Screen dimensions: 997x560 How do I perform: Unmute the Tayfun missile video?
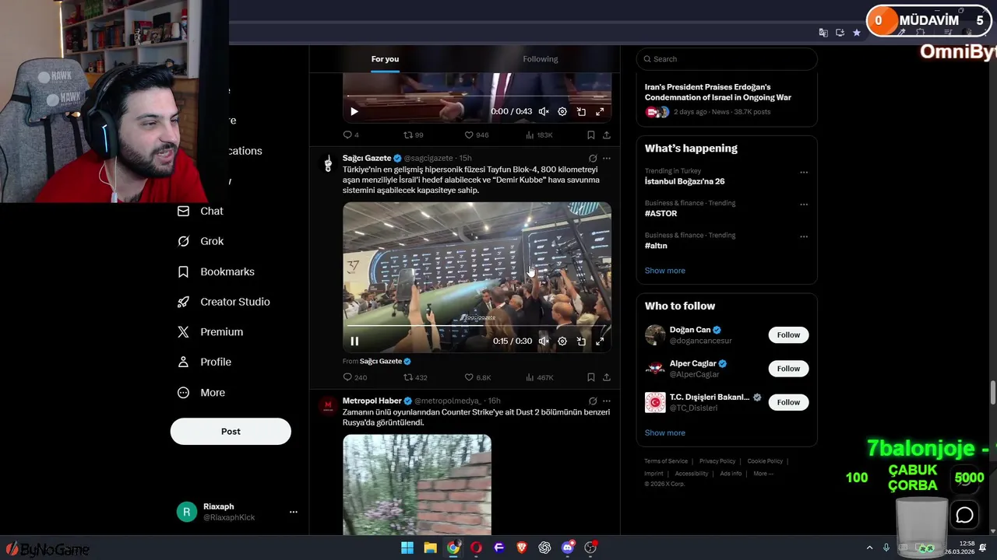pos(544,341)
